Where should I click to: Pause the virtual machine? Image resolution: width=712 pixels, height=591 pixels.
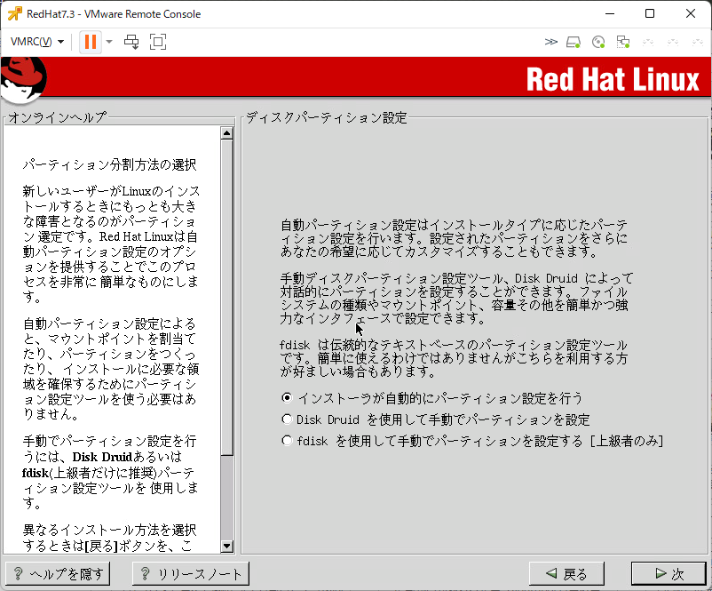point(91,42)
